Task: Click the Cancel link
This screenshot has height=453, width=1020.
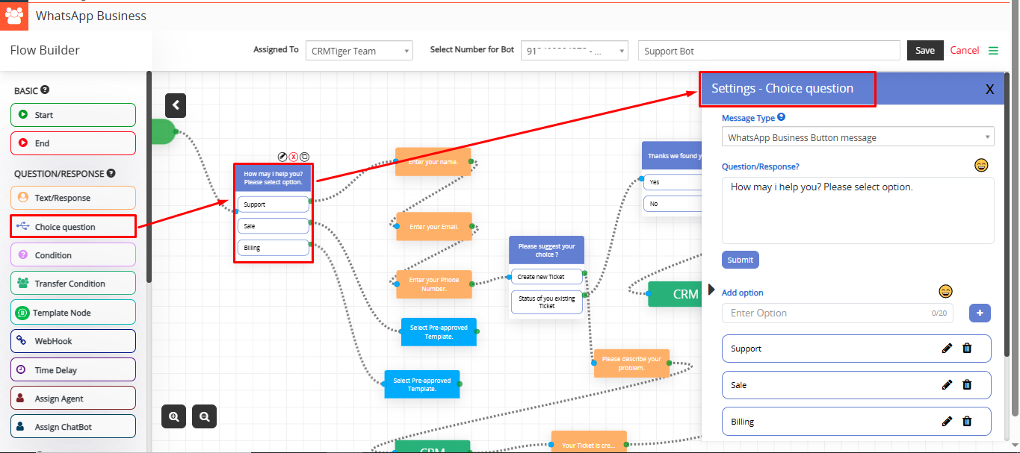Action: 965,51
